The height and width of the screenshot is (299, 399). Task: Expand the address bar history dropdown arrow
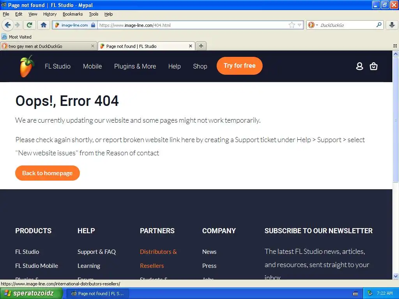click(299, 25)
